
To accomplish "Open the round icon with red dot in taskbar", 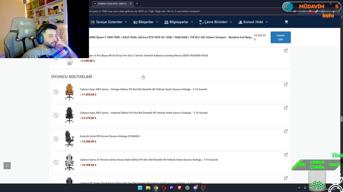I will tap(203, 188).
